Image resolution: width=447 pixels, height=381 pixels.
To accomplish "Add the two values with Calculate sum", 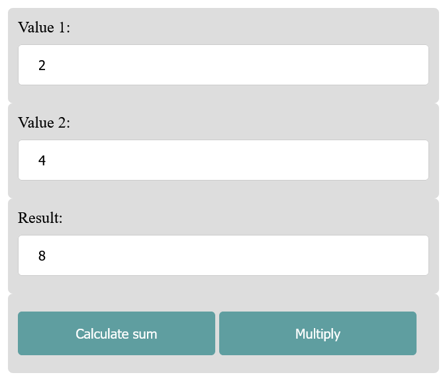I will [x=117, y=333].
